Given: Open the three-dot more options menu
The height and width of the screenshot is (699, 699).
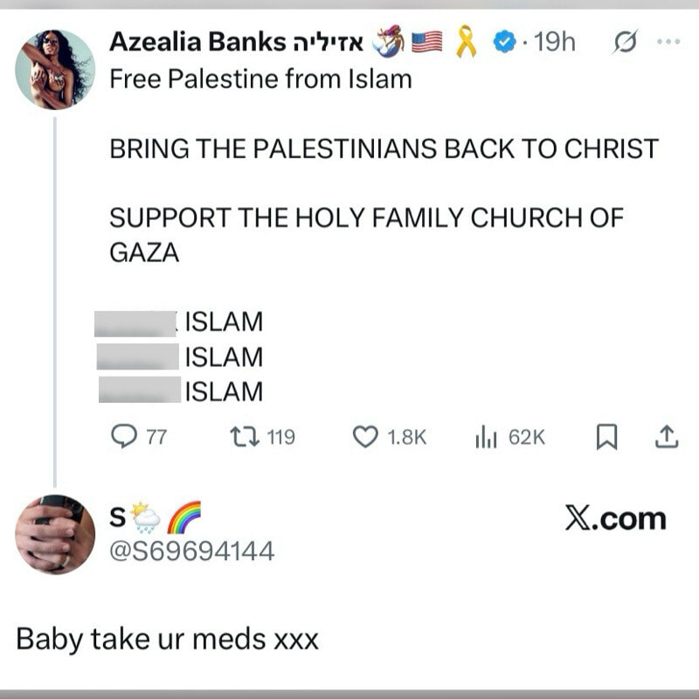Looking at the screenshot, I should (x=667, y=41).
